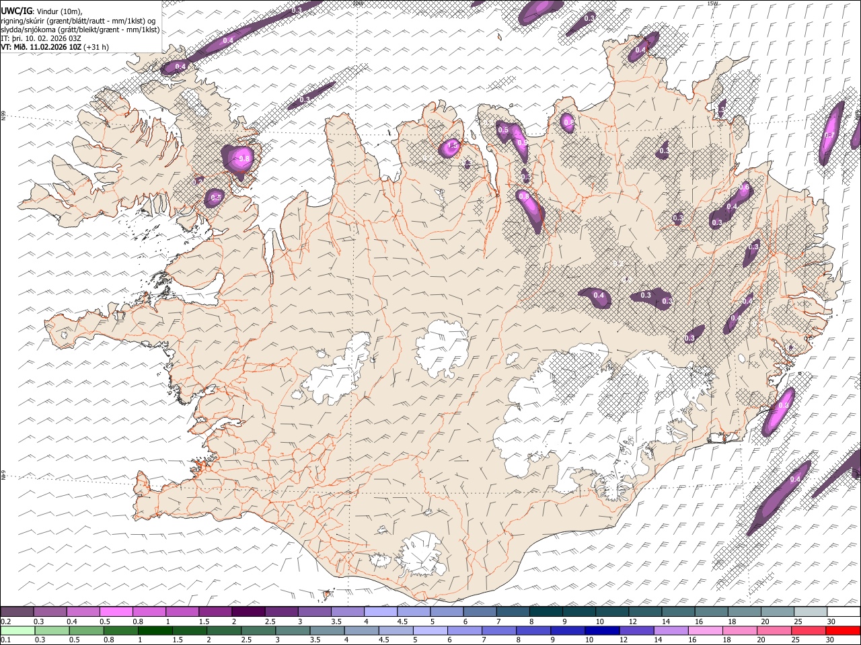Click the deep blue 10 swatch in lower scale
Image resolution: width=861 pixels, height=645 pixels.
point(601,631)
